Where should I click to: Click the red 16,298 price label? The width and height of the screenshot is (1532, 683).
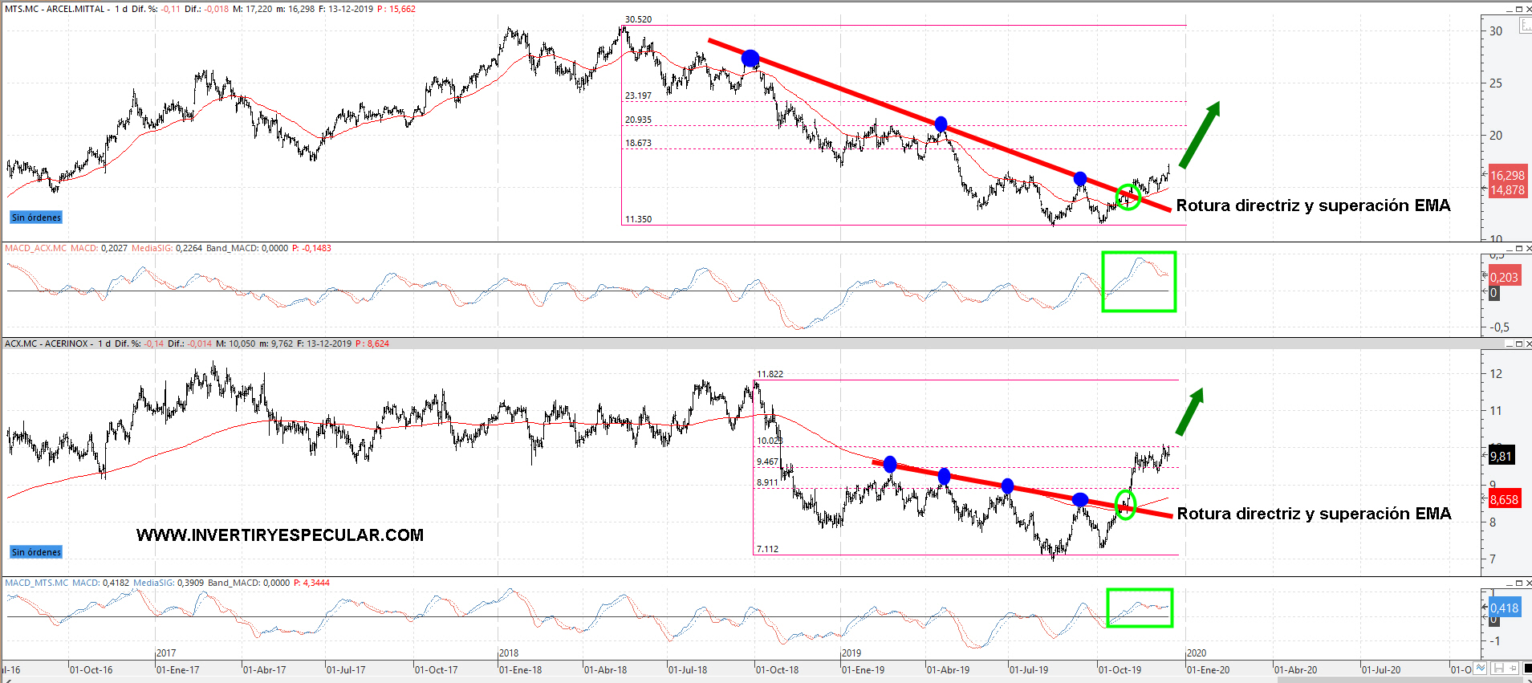click(1506, 175)
